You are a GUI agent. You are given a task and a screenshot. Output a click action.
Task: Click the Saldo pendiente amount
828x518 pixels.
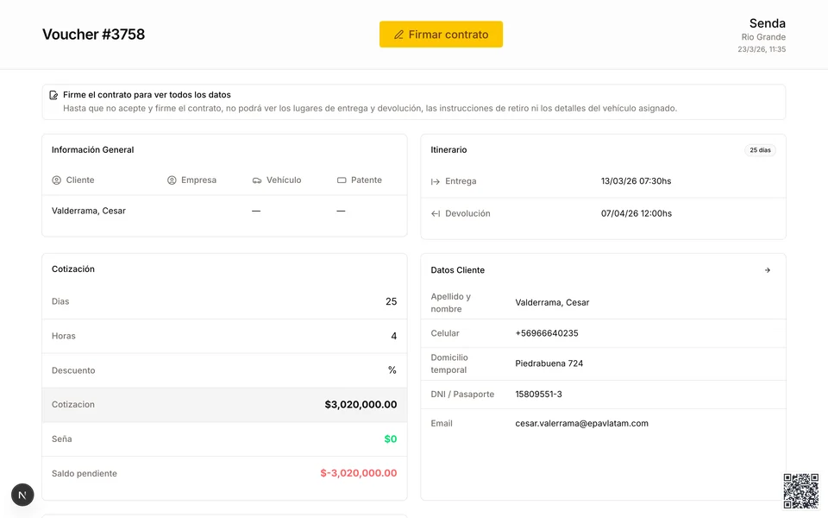pyautogui.click(x=358, y=473)
